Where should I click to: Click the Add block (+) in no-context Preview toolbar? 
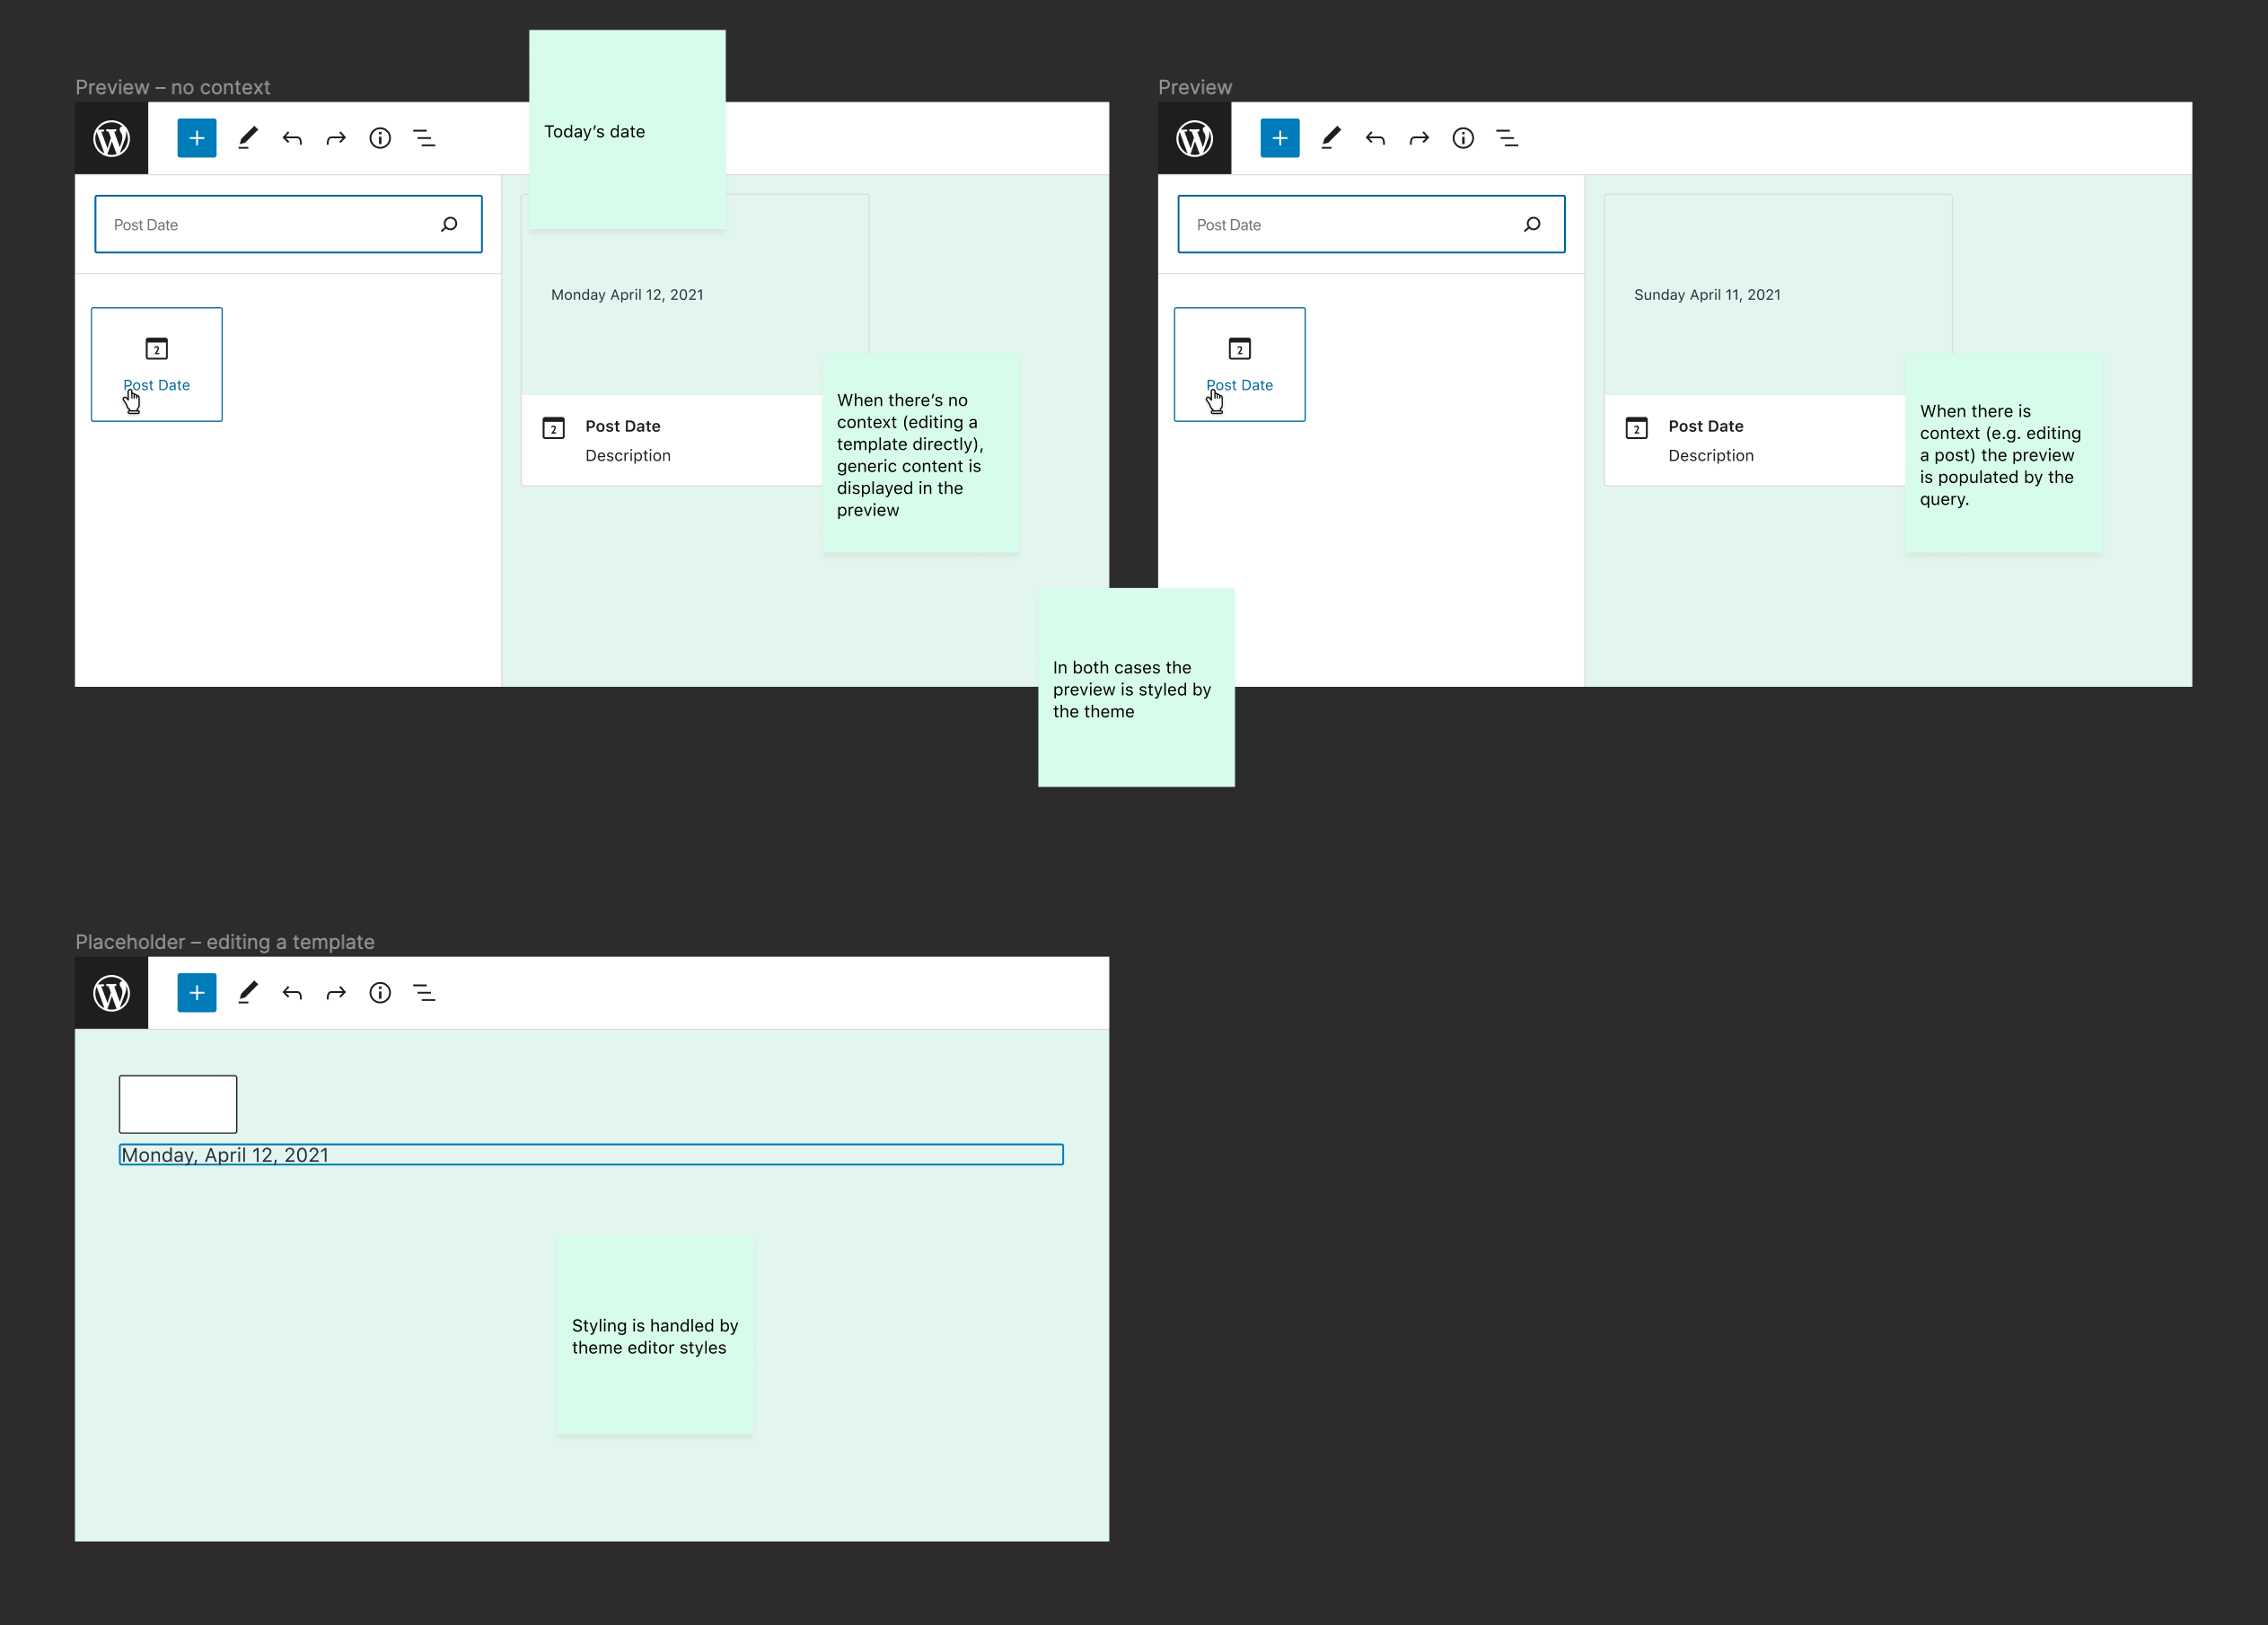click(x=197, y=137)
